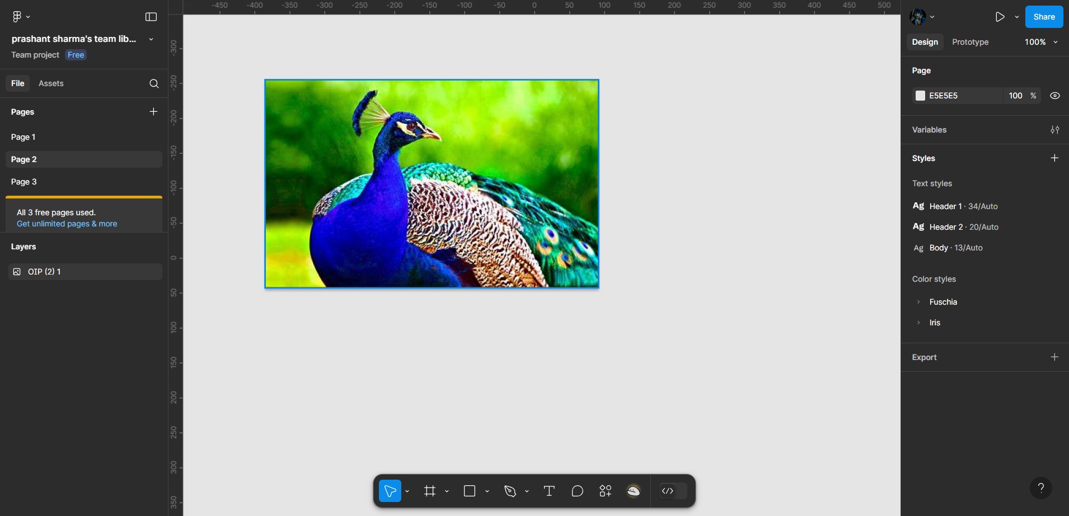Select the Frame tool
This screenshot has width=1069, height=516.
(430, 491)
